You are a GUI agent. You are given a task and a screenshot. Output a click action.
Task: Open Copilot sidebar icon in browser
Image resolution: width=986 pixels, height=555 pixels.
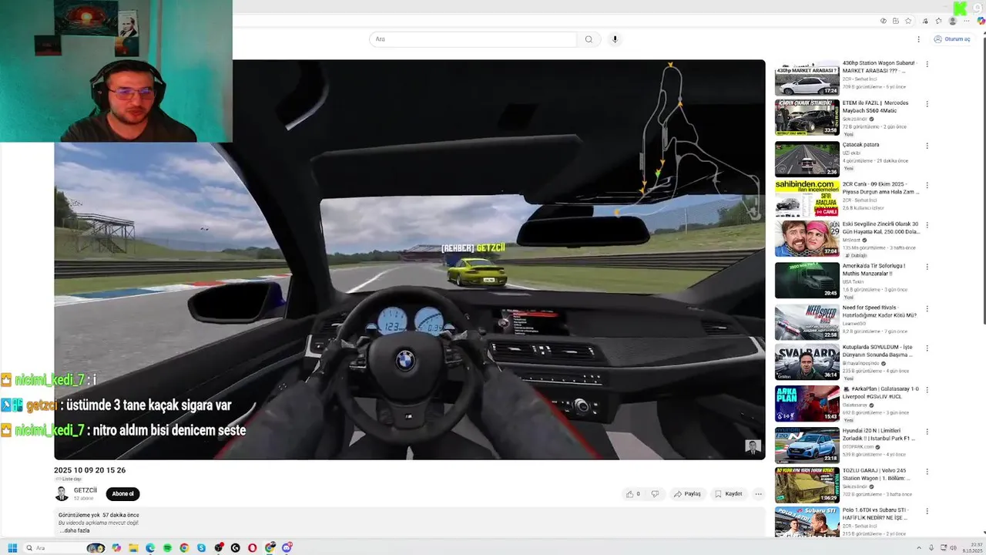coord(981,21)
